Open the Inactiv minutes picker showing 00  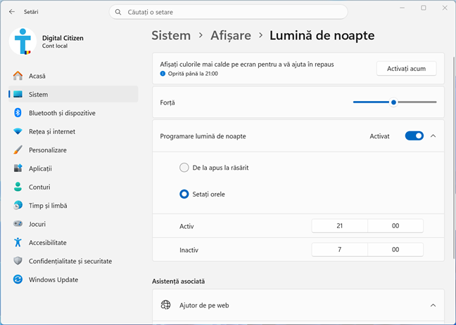[395, 250]
